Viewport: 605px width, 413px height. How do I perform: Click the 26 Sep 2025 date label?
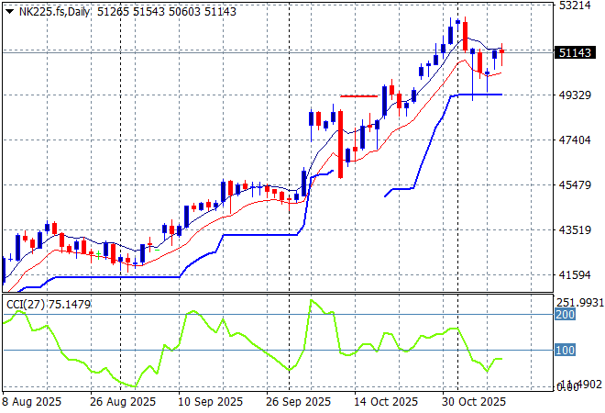[297, 402]
